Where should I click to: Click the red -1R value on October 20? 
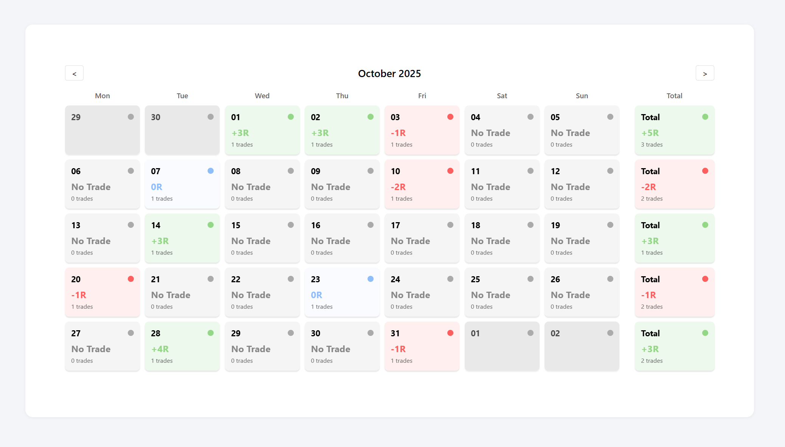coord(79,295)
